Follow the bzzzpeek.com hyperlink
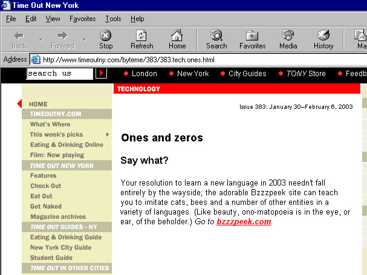The height and width of the screenshot is (275, 367). (244, 221)
